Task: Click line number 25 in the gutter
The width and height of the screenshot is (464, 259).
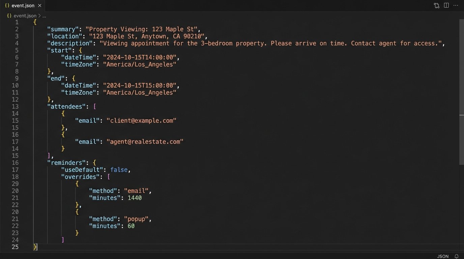Action: pos(15,247)
